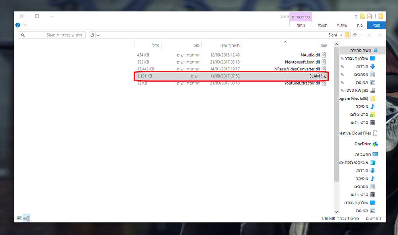Switch to the תצוגה (View) ribbon tab
The image size is (398, 235).
point(322,25)
